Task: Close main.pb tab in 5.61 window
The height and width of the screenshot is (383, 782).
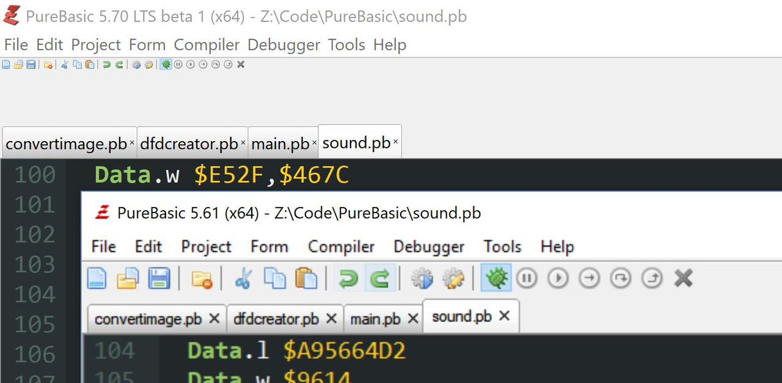Action: pyautogui.click(x=413, y=318)
